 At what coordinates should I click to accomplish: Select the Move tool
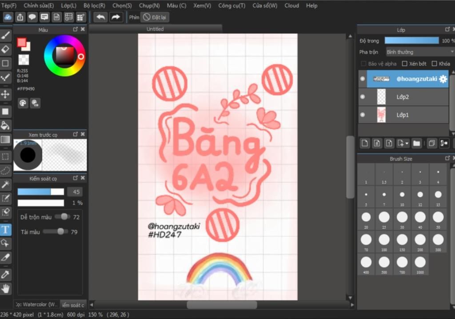[x=5, y=94]
